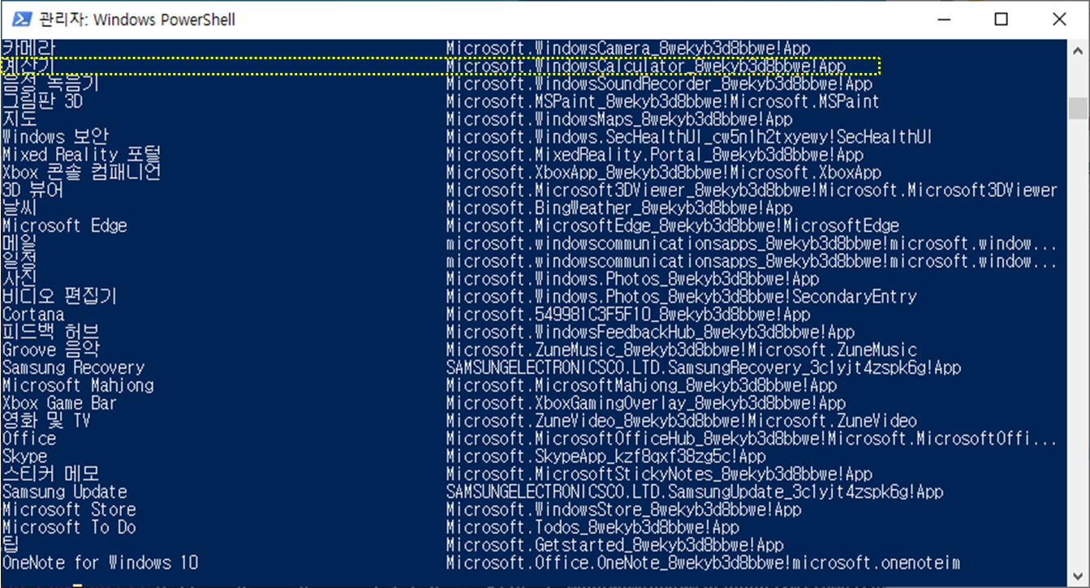The width and height of the screenshot is (1090, 588).
Task: Click 'OneNote for Windows 10' app name
Action: (x=100, y=563)
